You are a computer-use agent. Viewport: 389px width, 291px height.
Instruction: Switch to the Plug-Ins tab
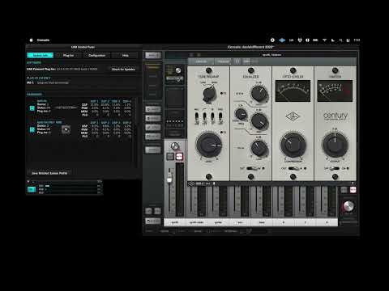68,55
